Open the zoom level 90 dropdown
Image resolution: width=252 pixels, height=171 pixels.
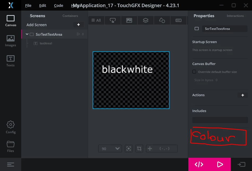(110, 149)
